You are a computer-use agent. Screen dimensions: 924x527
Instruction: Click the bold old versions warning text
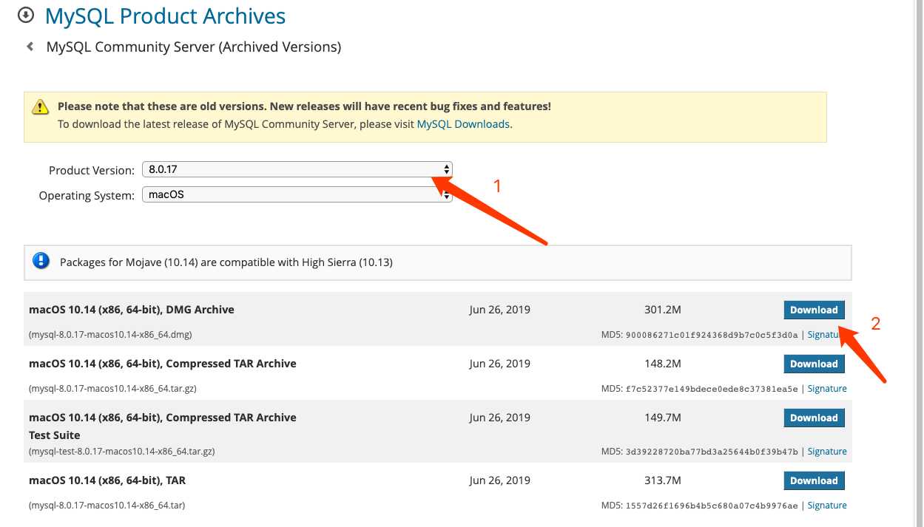304,106
